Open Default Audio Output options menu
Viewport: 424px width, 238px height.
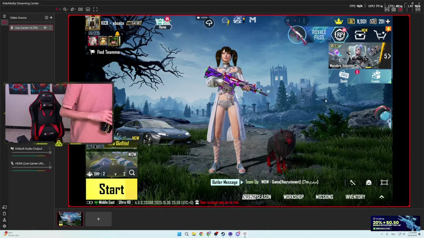[50, 149]
